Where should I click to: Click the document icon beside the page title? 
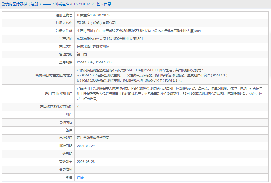click(x=3, y=4)
